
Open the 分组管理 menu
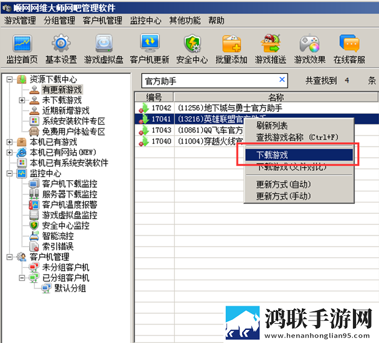pos(59,21)
